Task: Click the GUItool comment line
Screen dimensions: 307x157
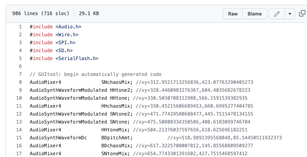Action: [x=96, y=74]
